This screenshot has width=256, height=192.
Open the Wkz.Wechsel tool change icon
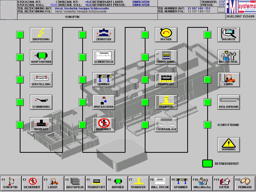[229, 57]
